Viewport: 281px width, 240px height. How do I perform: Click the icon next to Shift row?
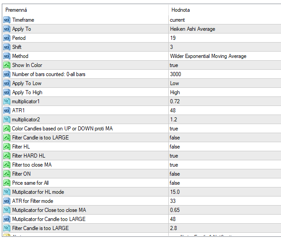[x=6, y=47]
